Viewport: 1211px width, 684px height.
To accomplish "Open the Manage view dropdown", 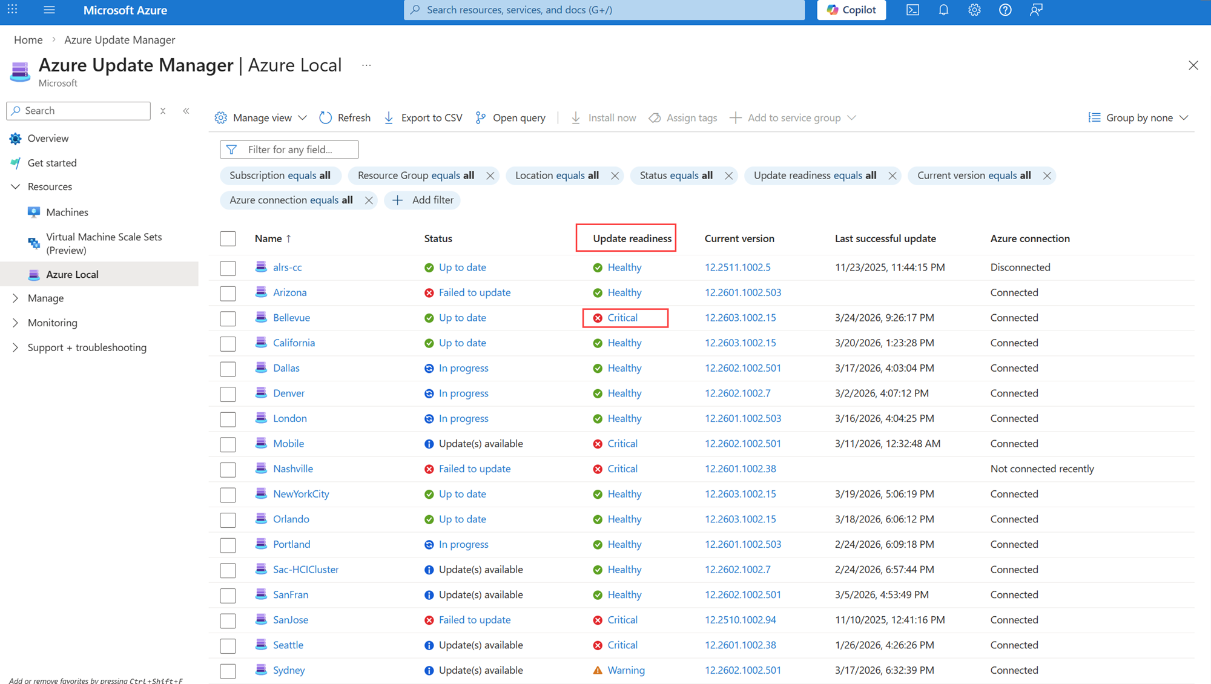I will (261, 117).
